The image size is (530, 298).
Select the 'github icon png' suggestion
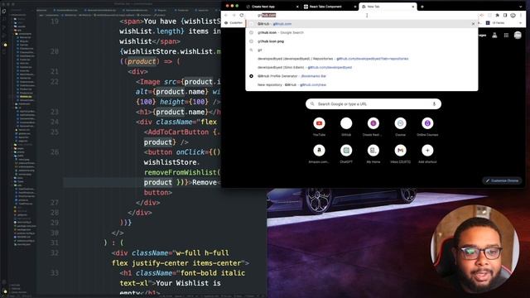point(362,41)
